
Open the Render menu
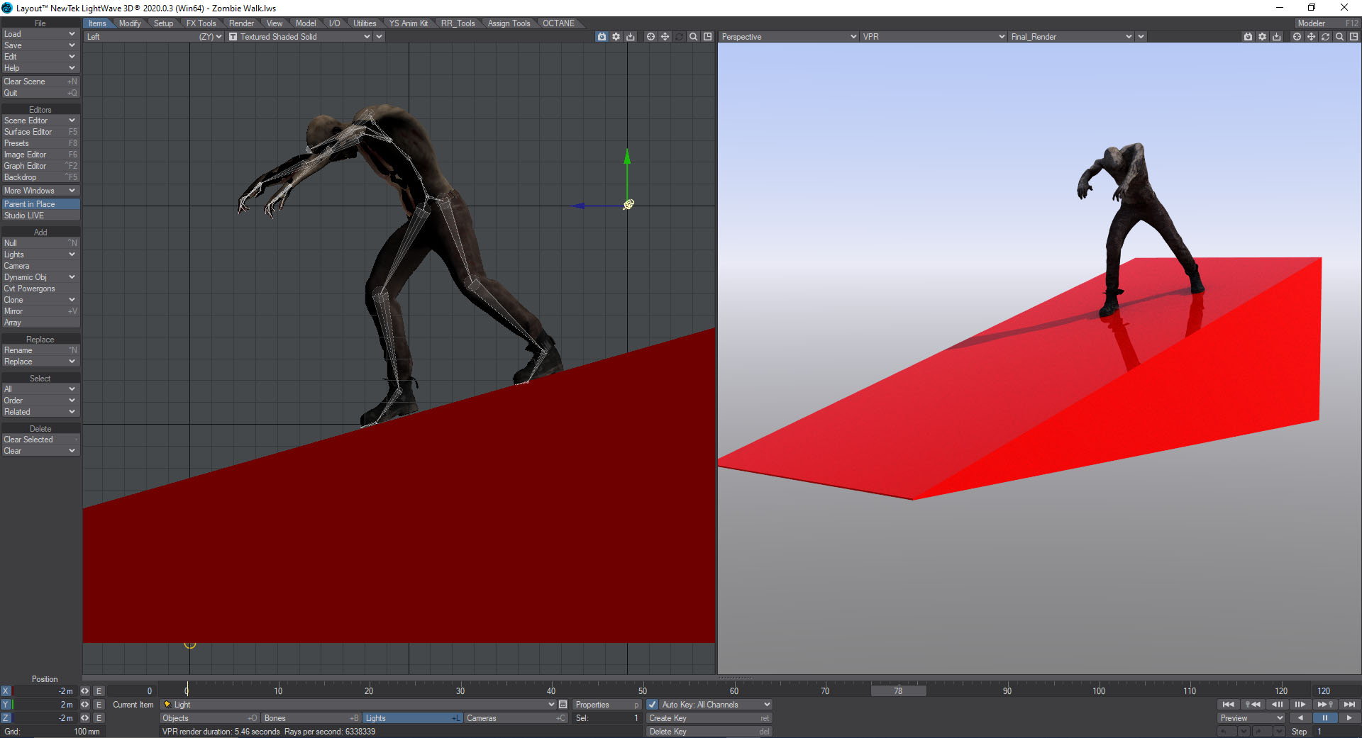(242, 23)
